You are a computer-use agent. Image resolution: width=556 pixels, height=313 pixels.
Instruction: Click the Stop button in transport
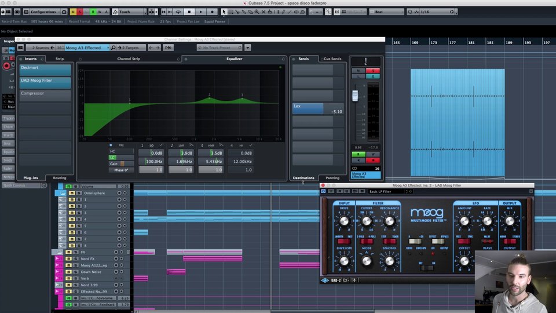coord(189,12)
